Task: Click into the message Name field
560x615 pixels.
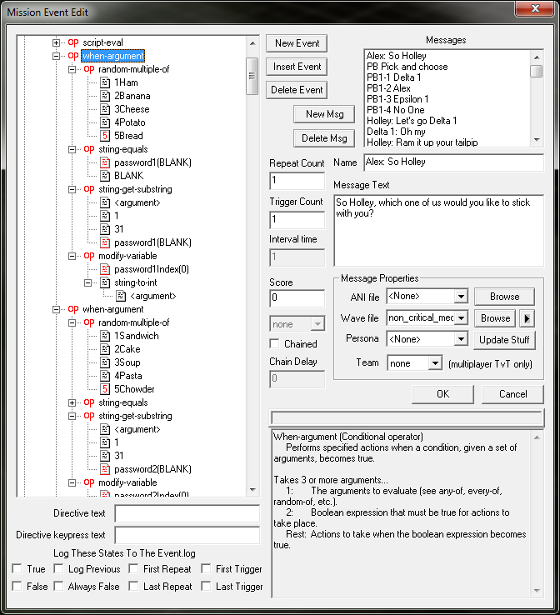Action: click(x=453, y=162)
